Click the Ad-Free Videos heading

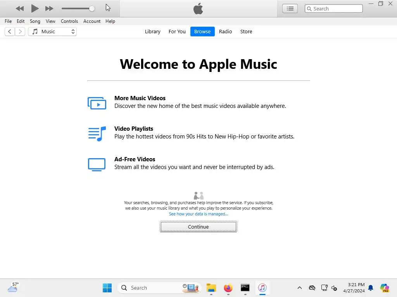[x=135, y=159]
